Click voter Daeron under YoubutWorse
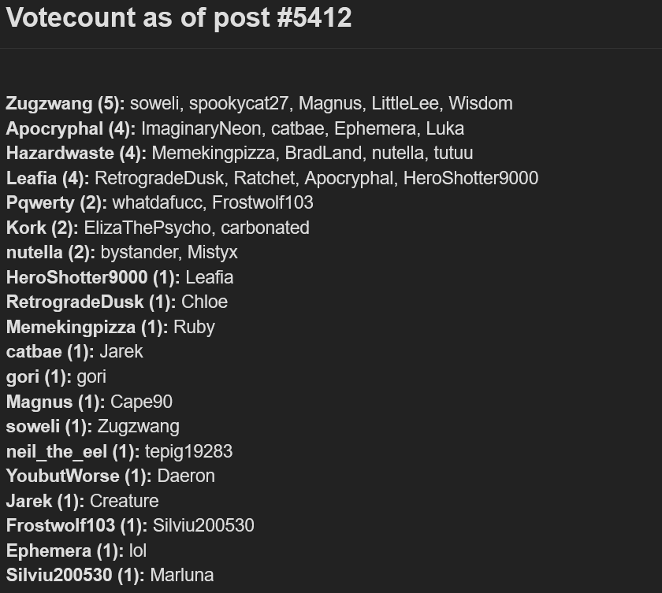Viewport: 662px width, 593px height. (186, 476)
